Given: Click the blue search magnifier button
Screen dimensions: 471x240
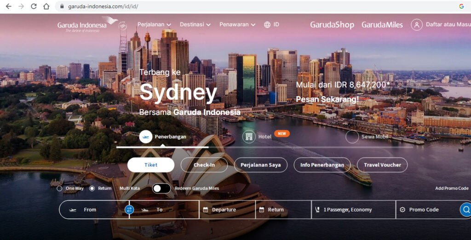Looking at the screenshot, I should click(x=465, y=209).
